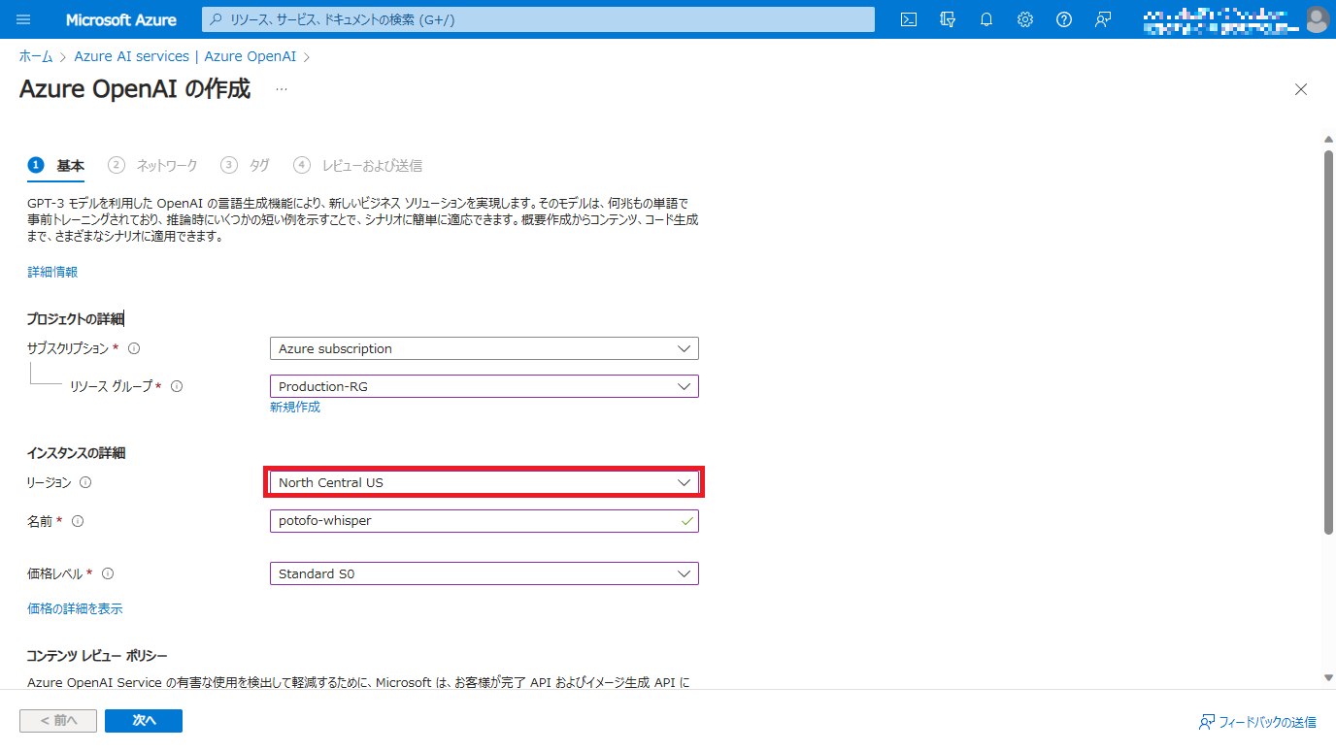Switch to the タグ step

(256, 165)
